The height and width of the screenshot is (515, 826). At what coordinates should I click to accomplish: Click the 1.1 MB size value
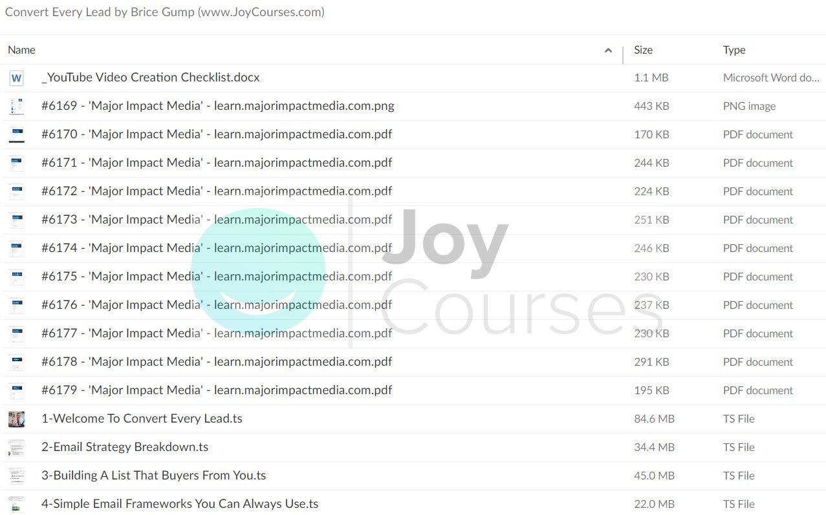tap(651, 78)
